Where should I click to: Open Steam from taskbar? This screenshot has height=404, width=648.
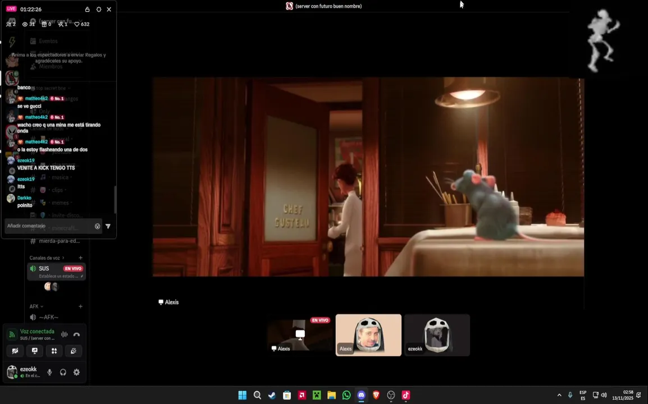point(272,396)
